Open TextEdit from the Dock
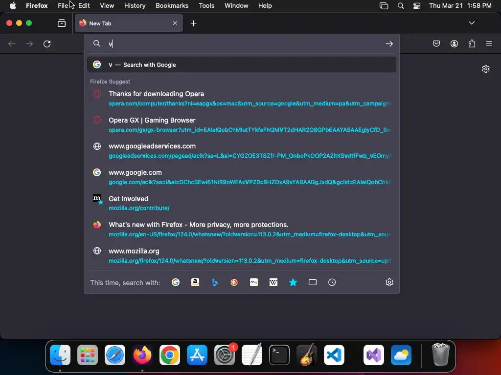 tap(252, 355)
